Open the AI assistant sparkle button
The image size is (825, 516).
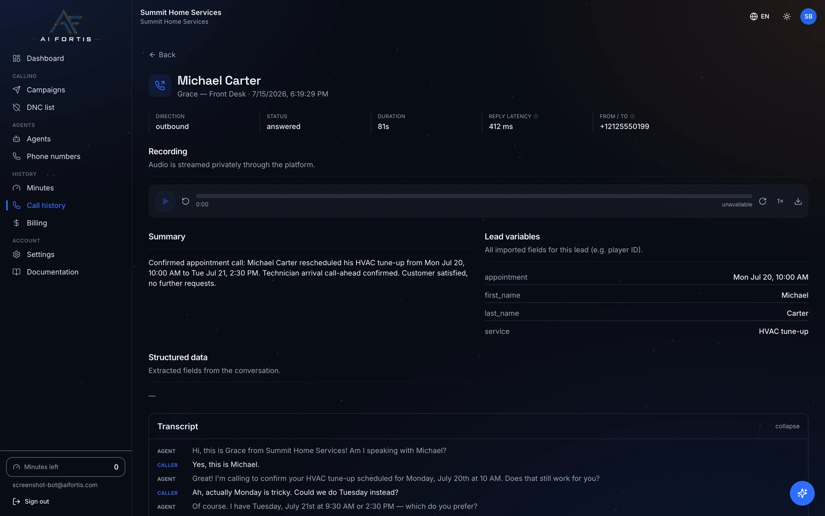coord(802,493)
